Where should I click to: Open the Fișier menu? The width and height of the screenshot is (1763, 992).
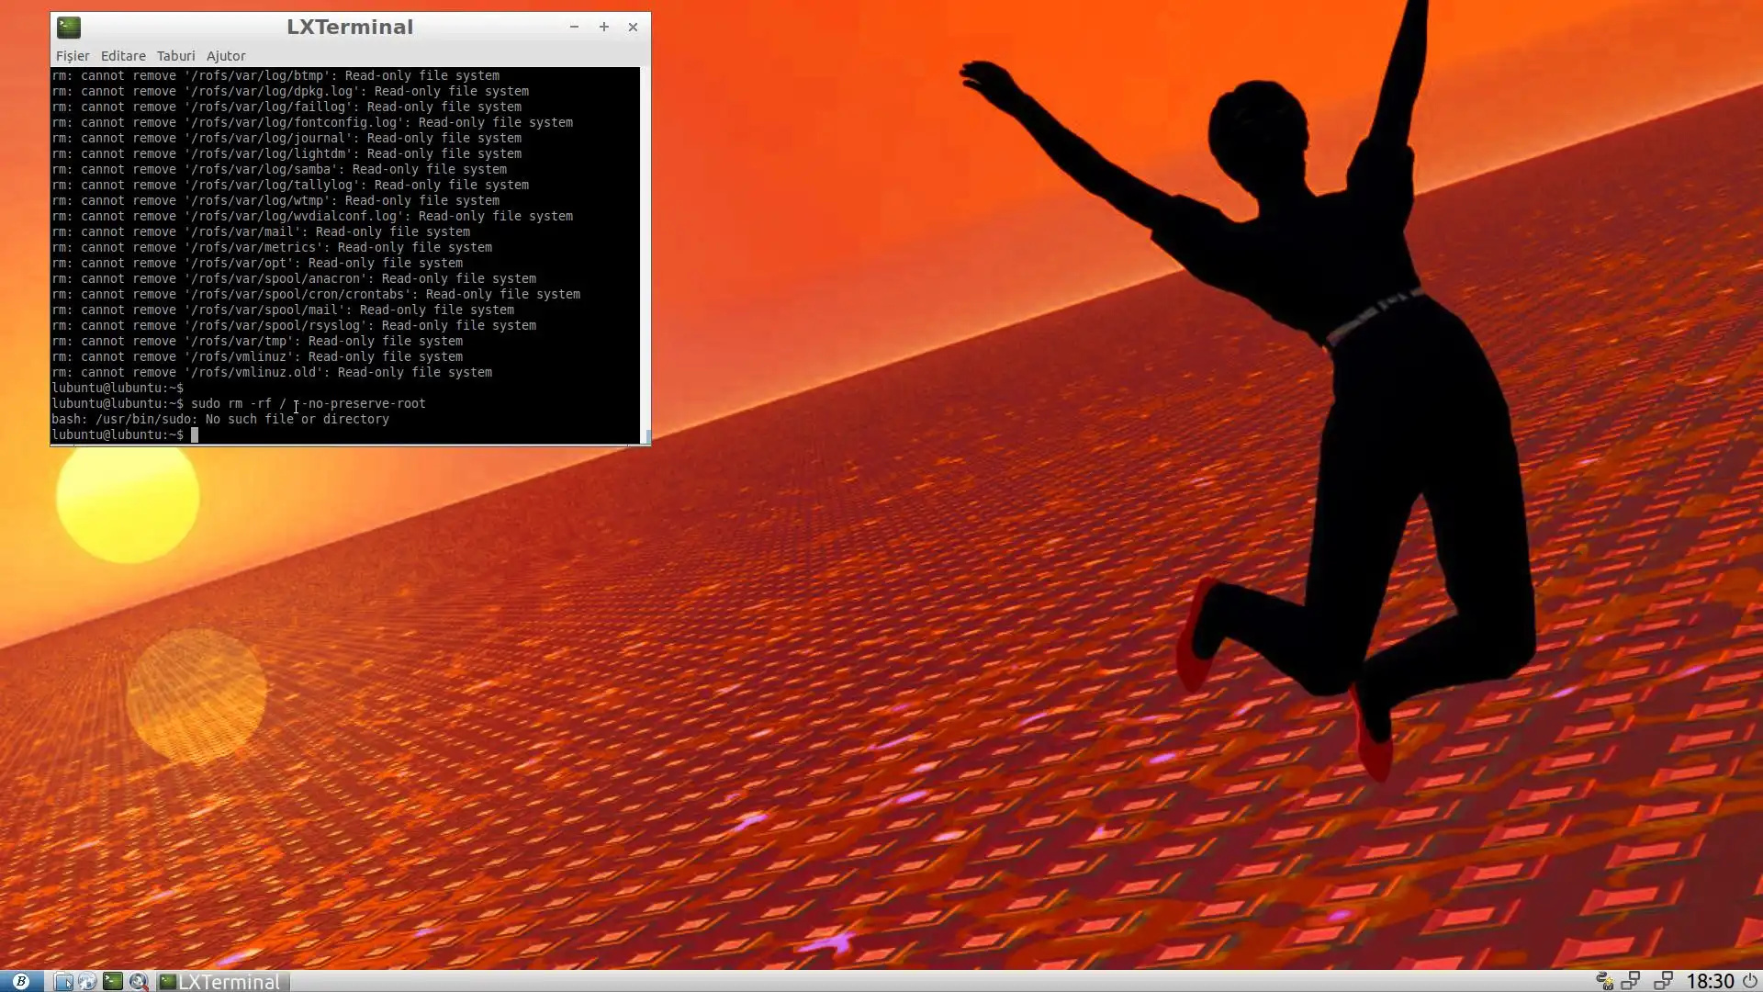coord(73,56)
